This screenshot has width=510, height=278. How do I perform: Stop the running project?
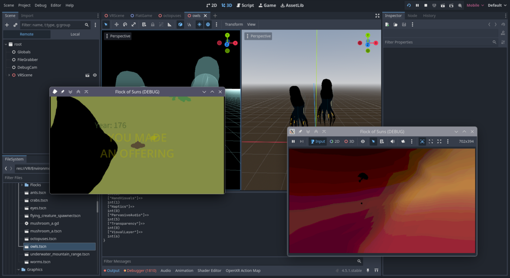click(x=426, y=5)
